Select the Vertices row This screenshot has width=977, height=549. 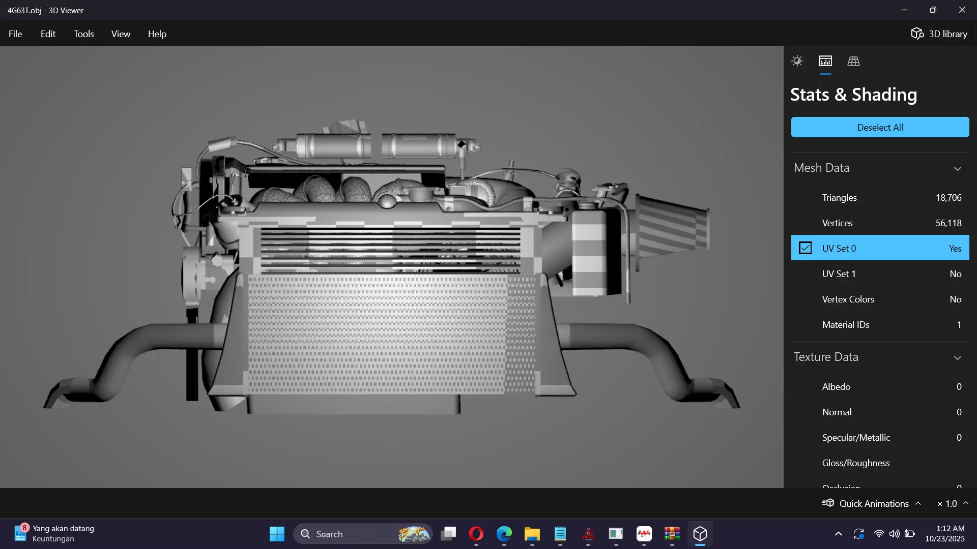880,223
